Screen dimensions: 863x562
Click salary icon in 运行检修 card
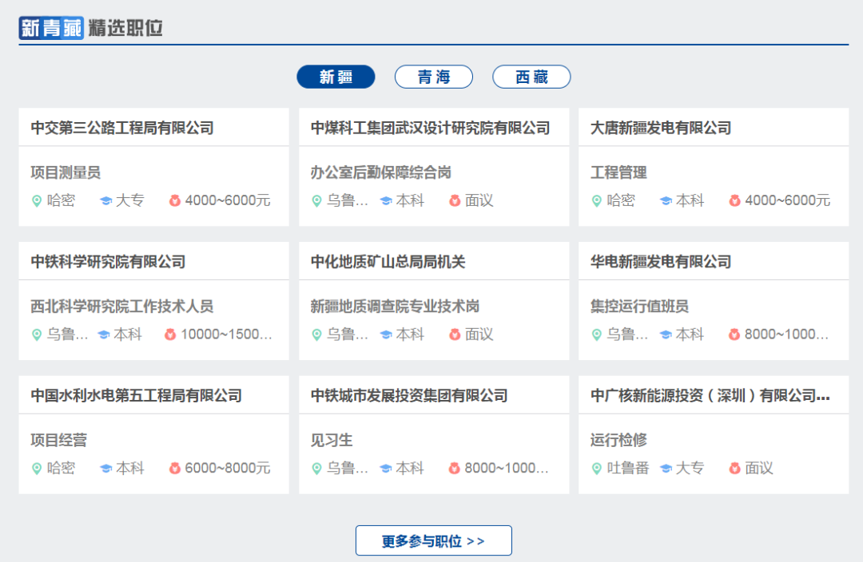(x=734, y=468)
